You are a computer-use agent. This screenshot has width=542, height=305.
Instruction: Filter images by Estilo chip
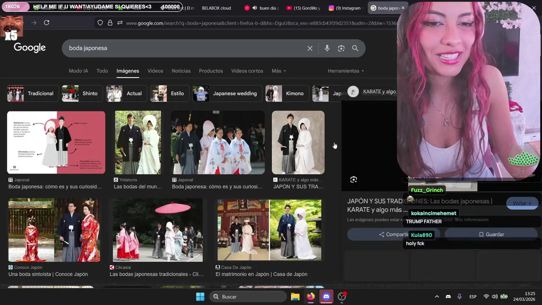169,94
